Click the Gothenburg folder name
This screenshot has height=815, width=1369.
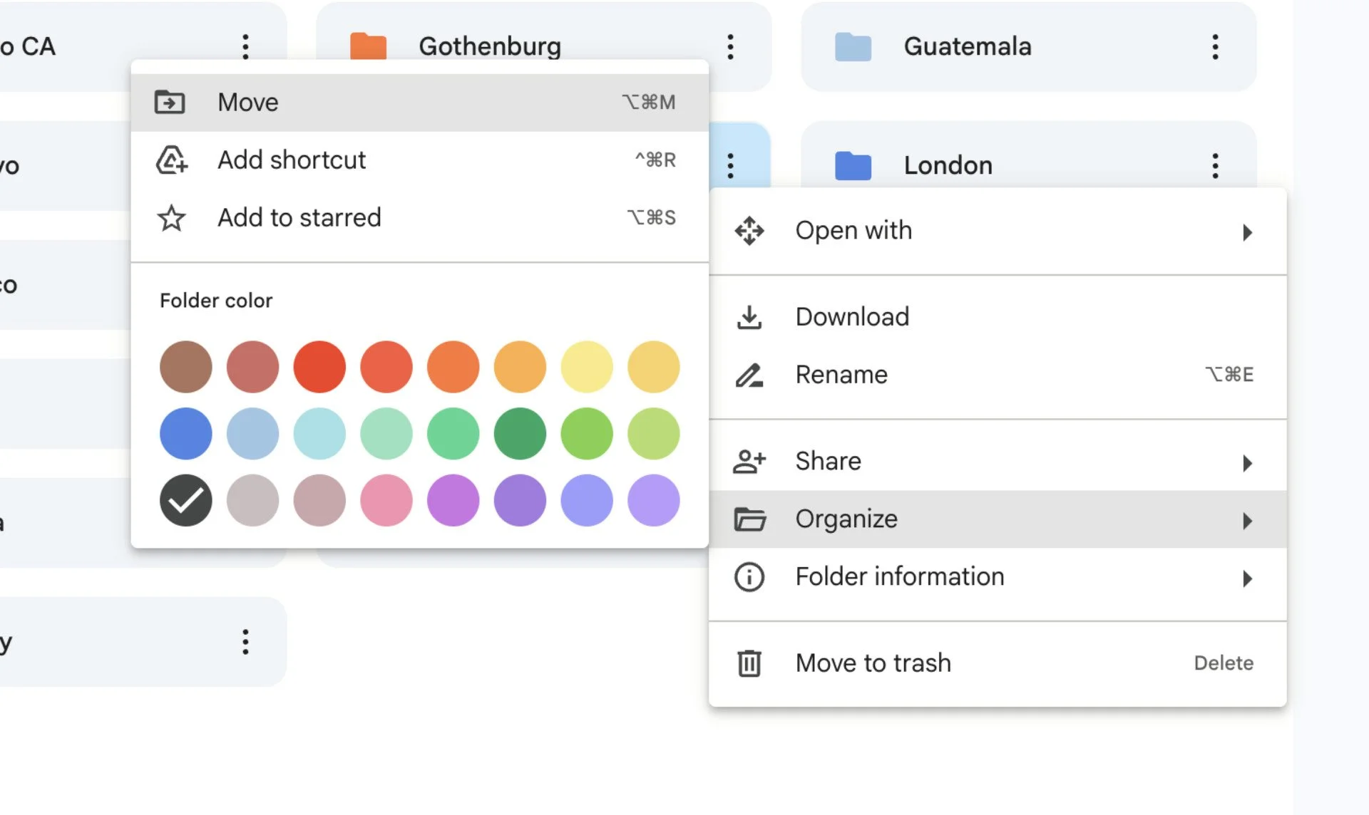pos(490,47)
